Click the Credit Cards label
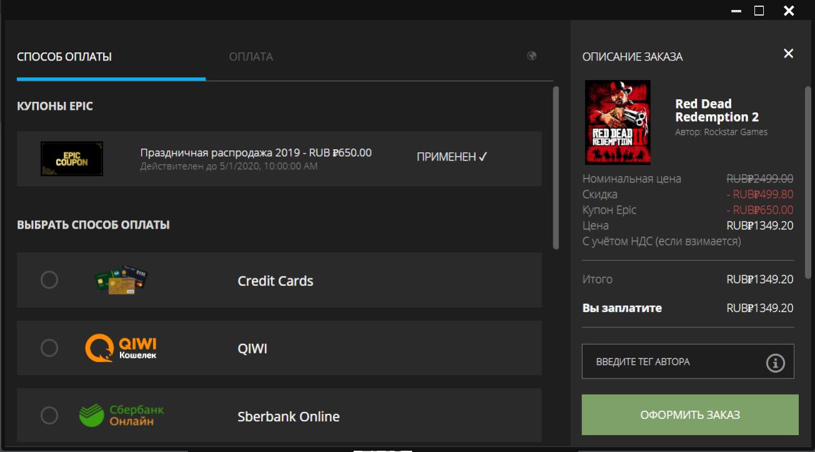The height and width of the screenshot is (452, 815). 275,281
